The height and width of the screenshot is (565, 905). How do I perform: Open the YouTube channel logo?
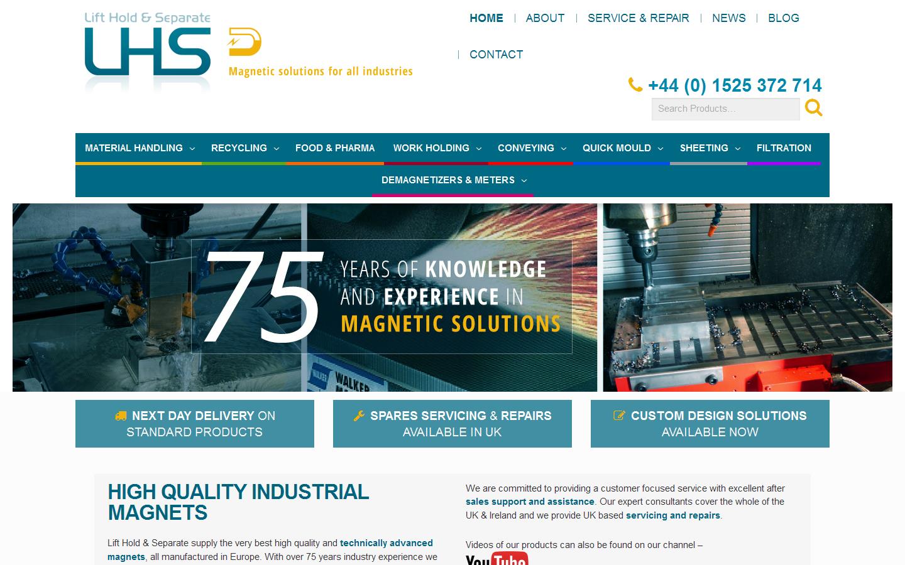point(496,558)
